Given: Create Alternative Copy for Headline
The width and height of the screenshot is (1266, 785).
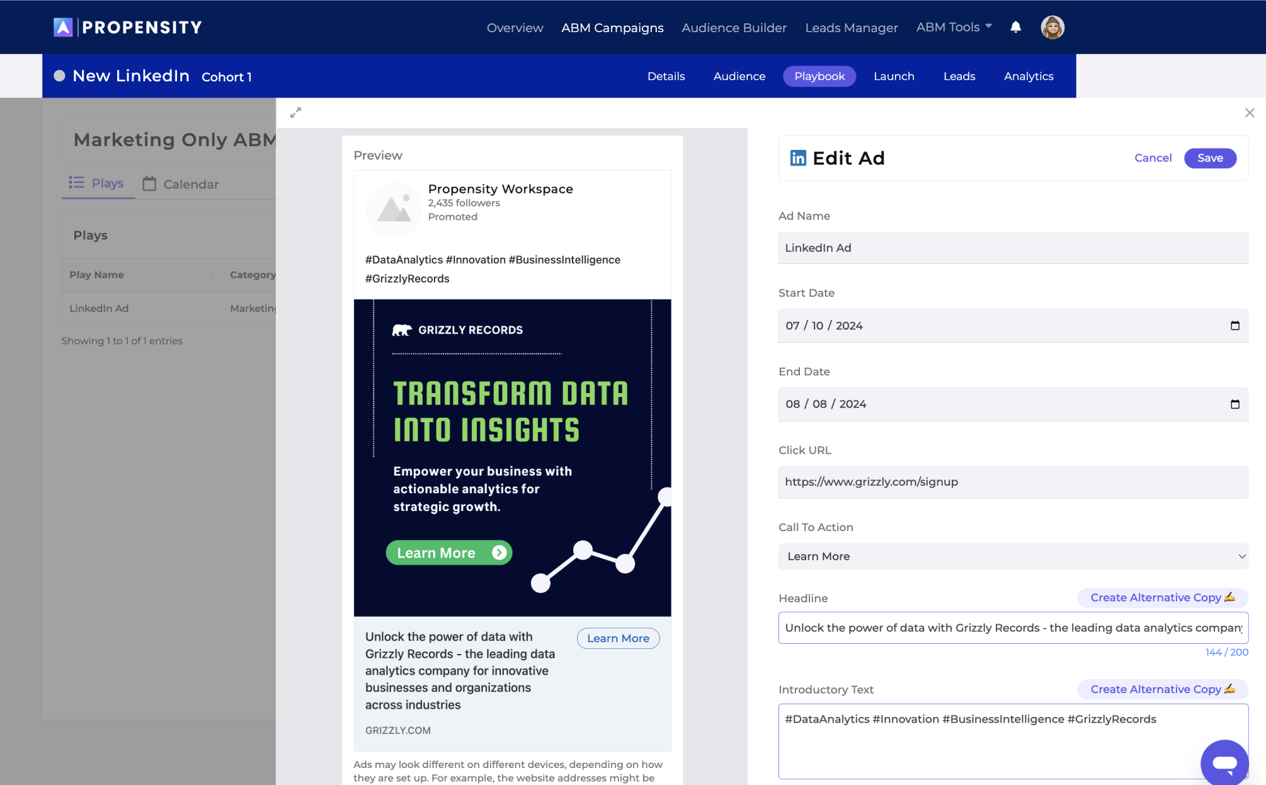Looking at the screenshot, I should (1163, 597).
